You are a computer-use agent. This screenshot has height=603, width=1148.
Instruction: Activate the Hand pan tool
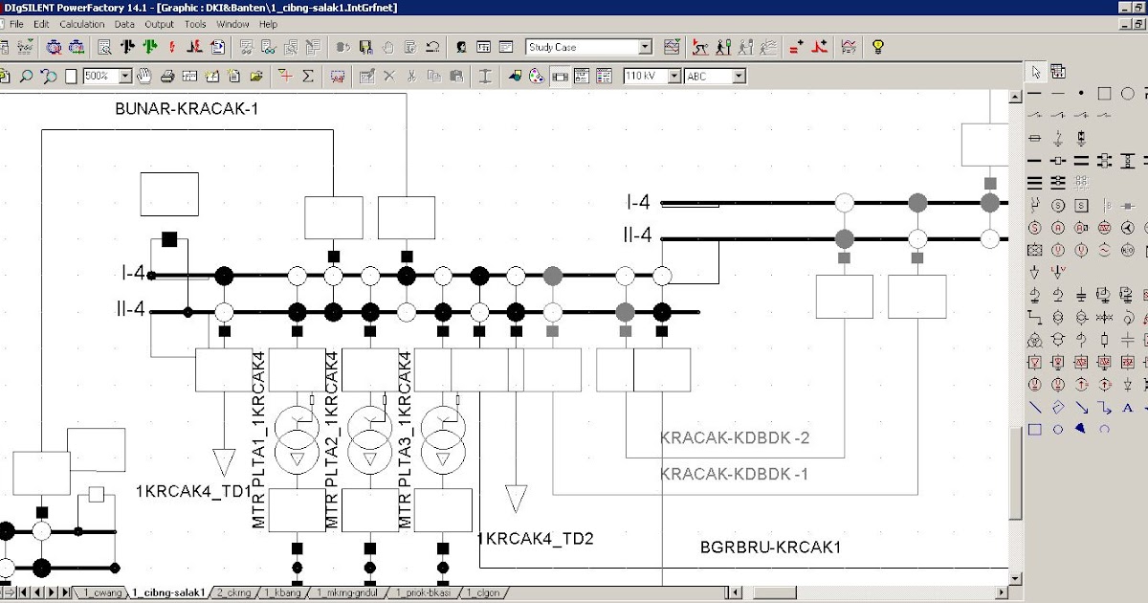pos(145,76)
